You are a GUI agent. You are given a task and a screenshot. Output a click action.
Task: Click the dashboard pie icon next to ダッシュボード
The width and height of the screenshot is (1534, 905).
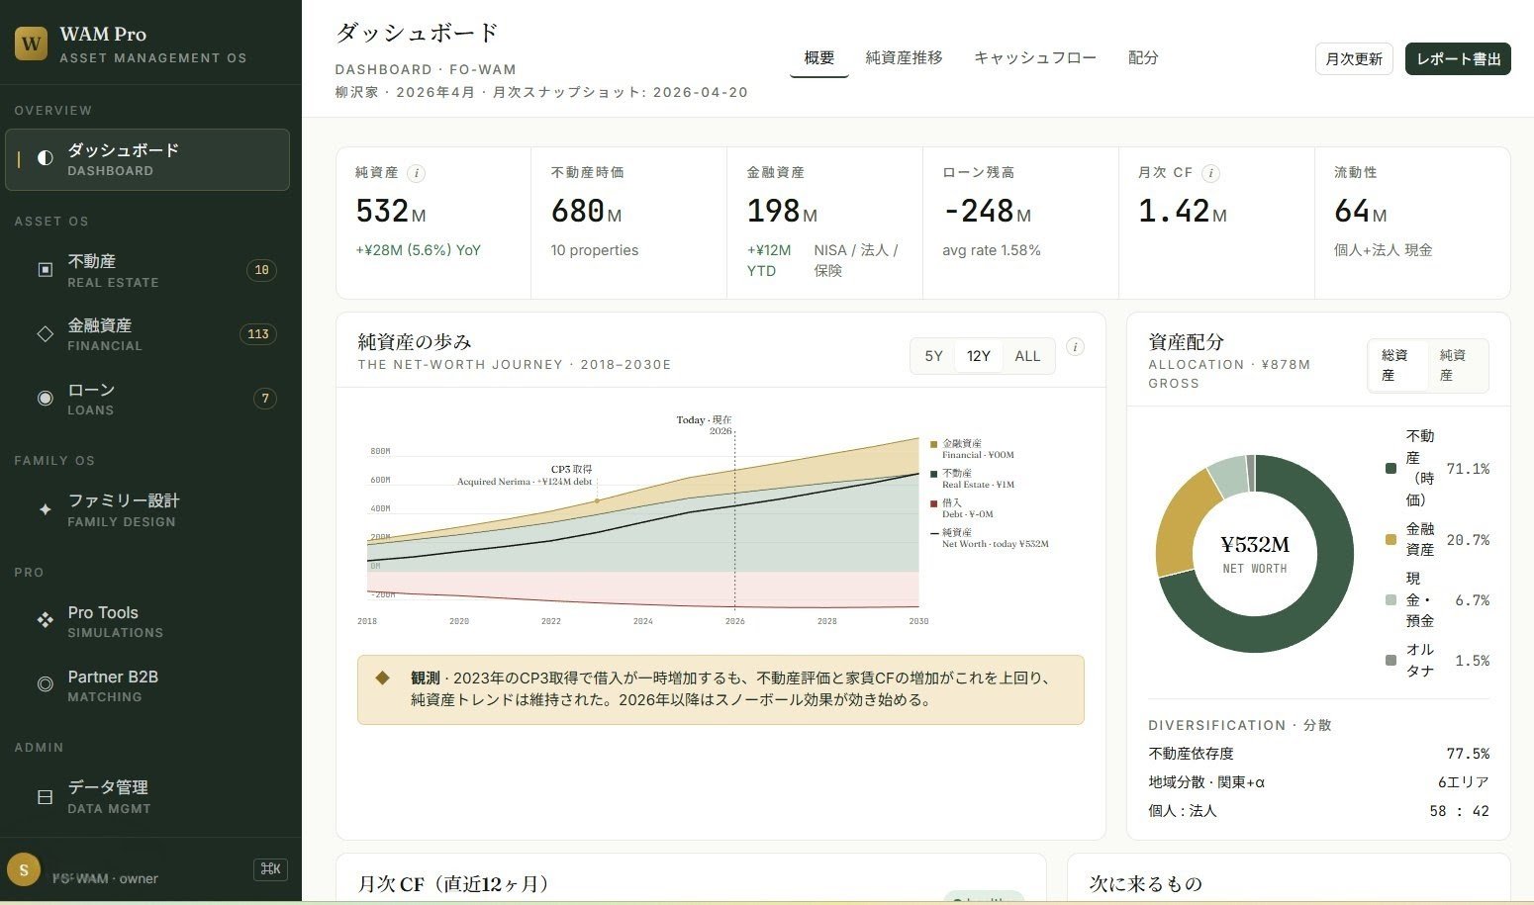coord(44,158)
